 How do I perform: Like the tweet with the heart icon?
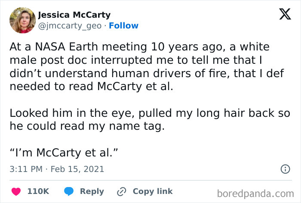click(17, 191)
